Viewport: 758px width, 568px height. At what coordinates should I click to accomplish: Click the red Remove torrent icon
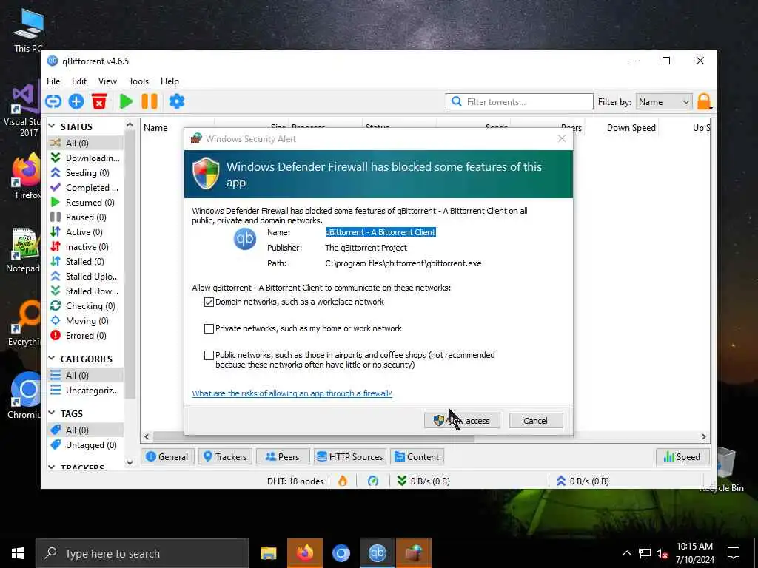coord(99,101)
